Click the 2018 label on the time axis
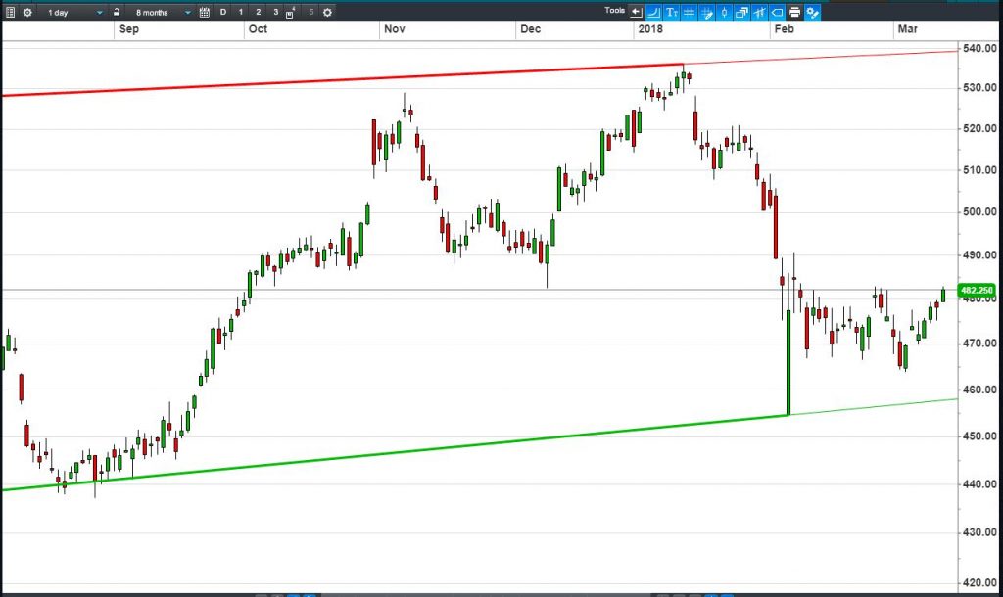 (650, 28)
